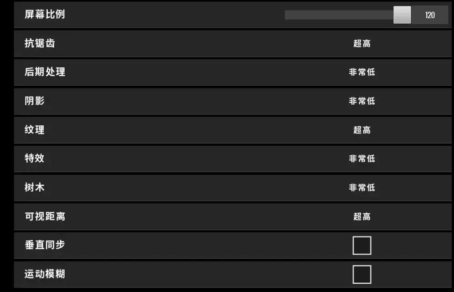Open the 阴影 quality selector

(x=362, y=101)
